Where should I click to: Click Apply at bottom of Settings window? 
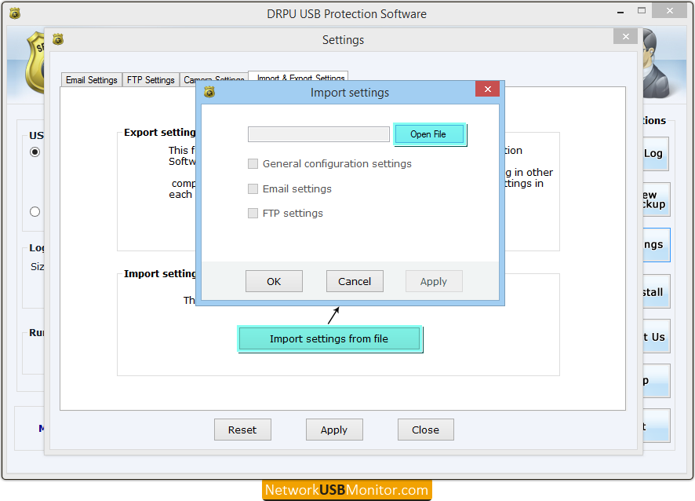click(334, 430)
